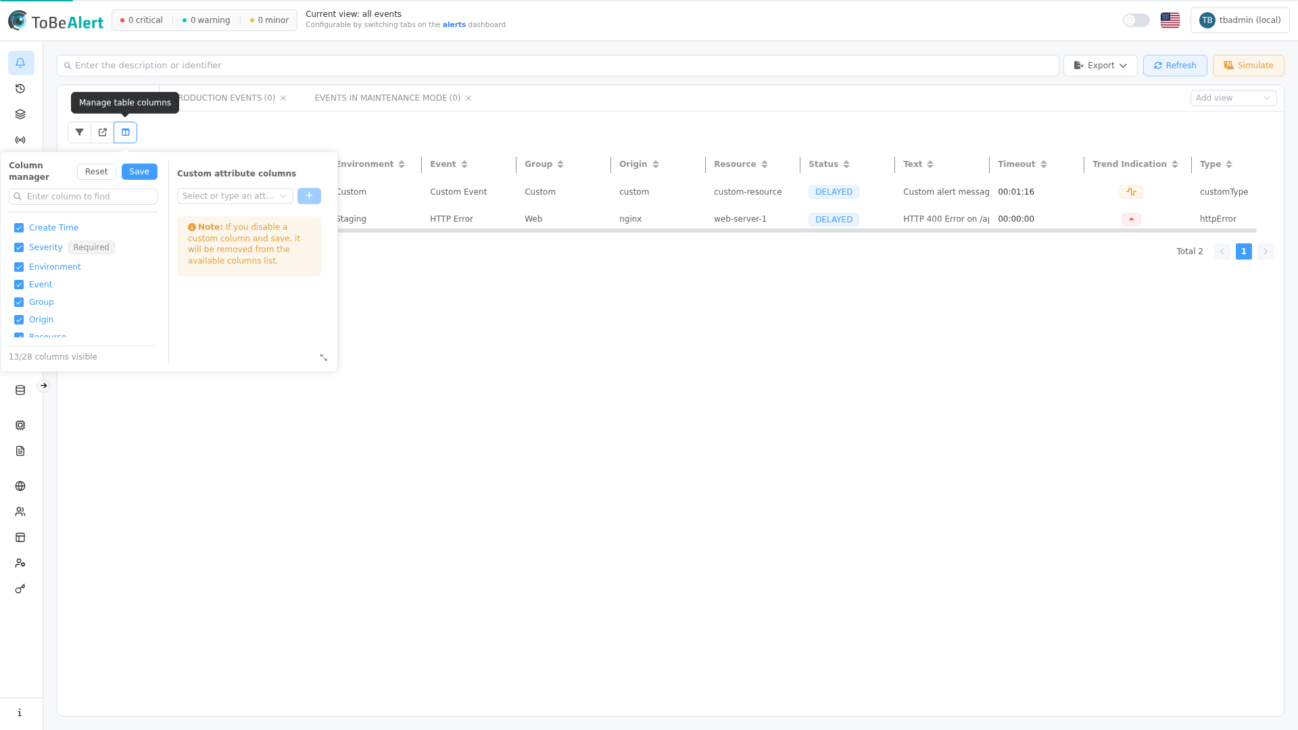Open the database sidebar icon
The image size is (1298, 730).
20,390
